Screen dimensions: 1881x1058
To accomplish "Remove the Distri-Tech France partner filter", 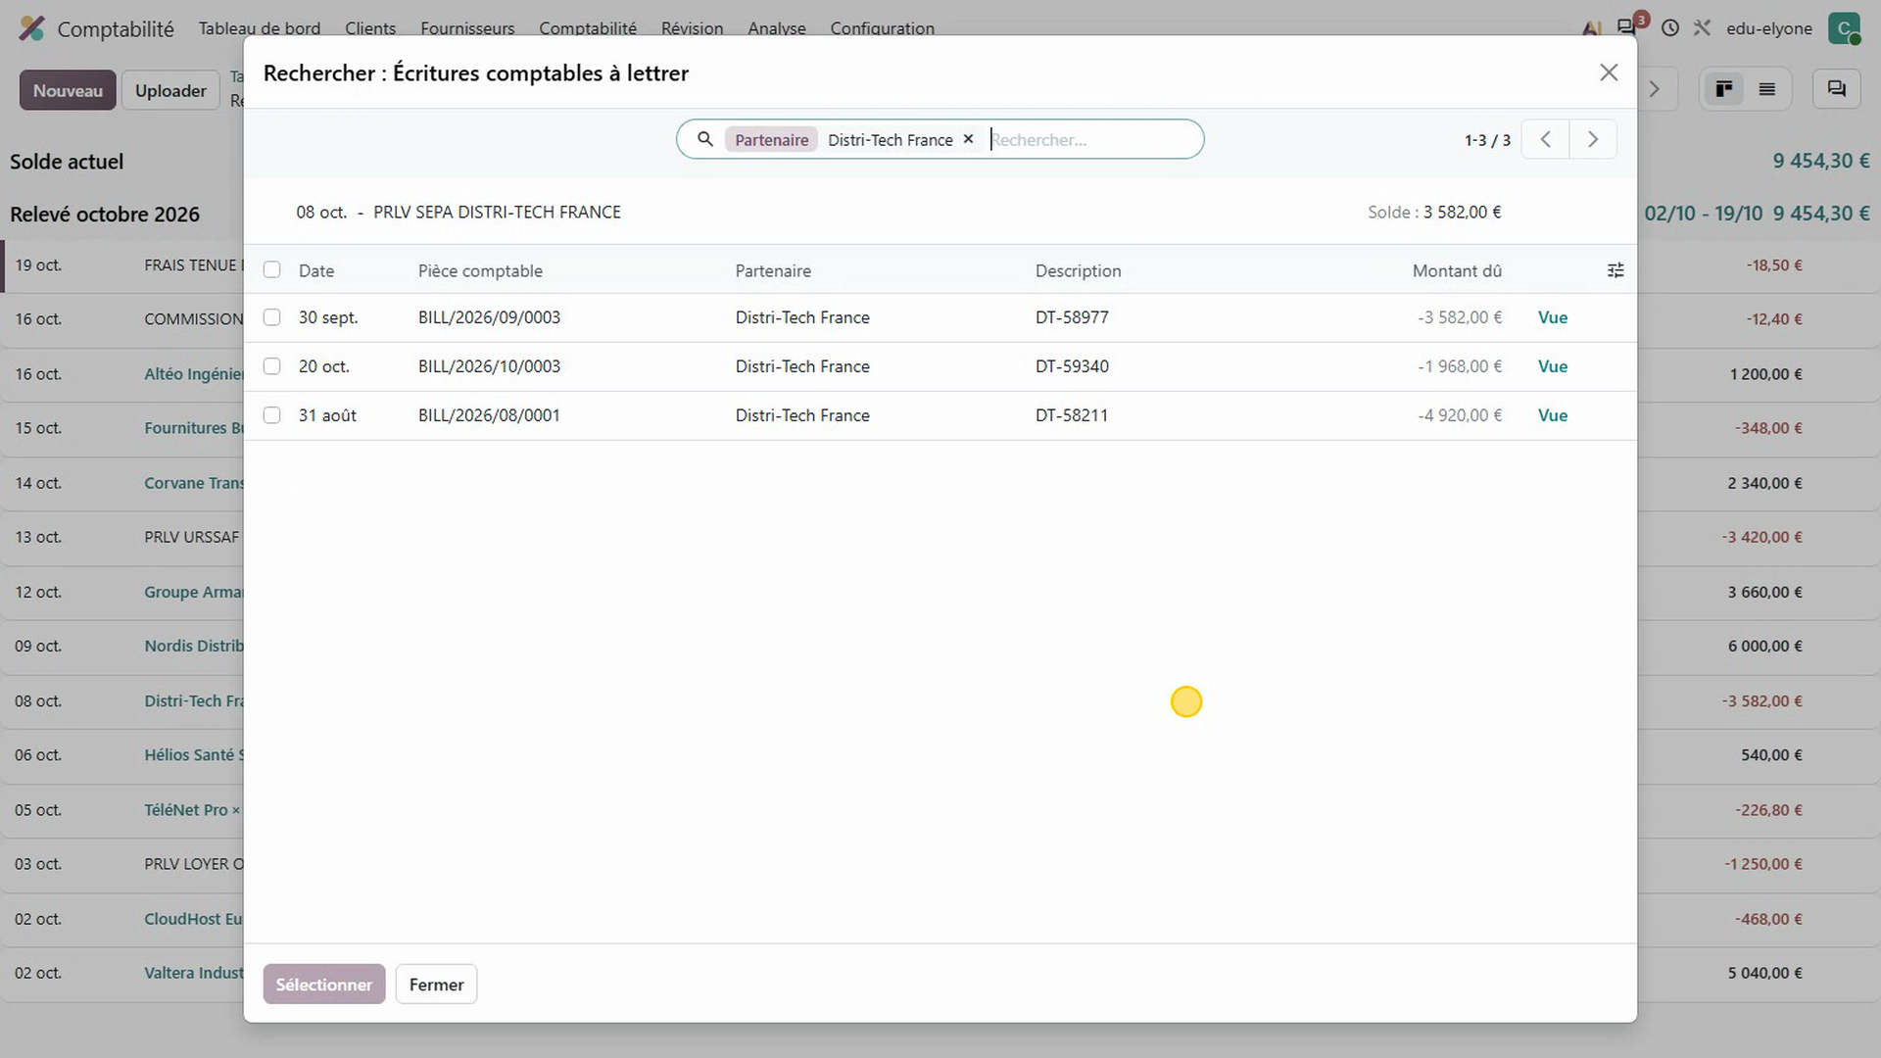I will click(x=968, y=139).
